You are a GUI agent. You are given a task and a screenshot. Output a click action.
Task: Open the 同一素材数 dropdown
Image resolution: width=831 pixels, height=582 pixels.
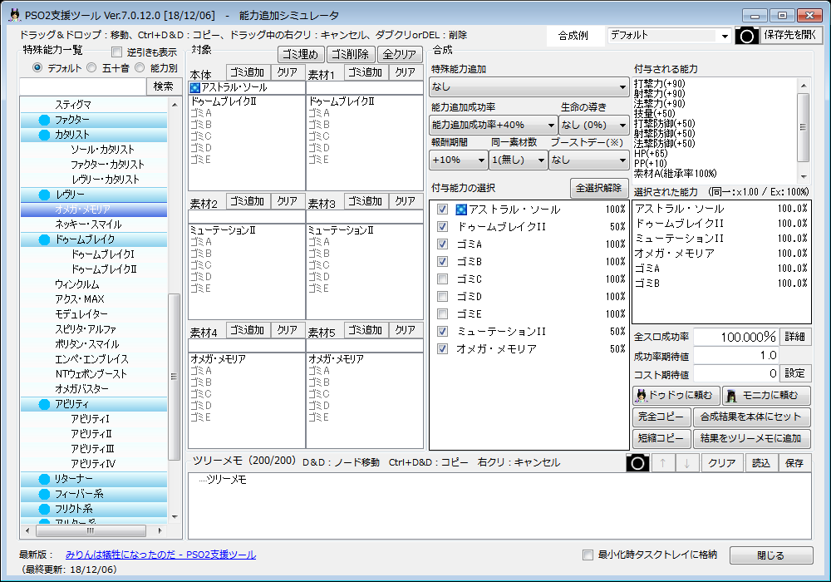point(518,160)
